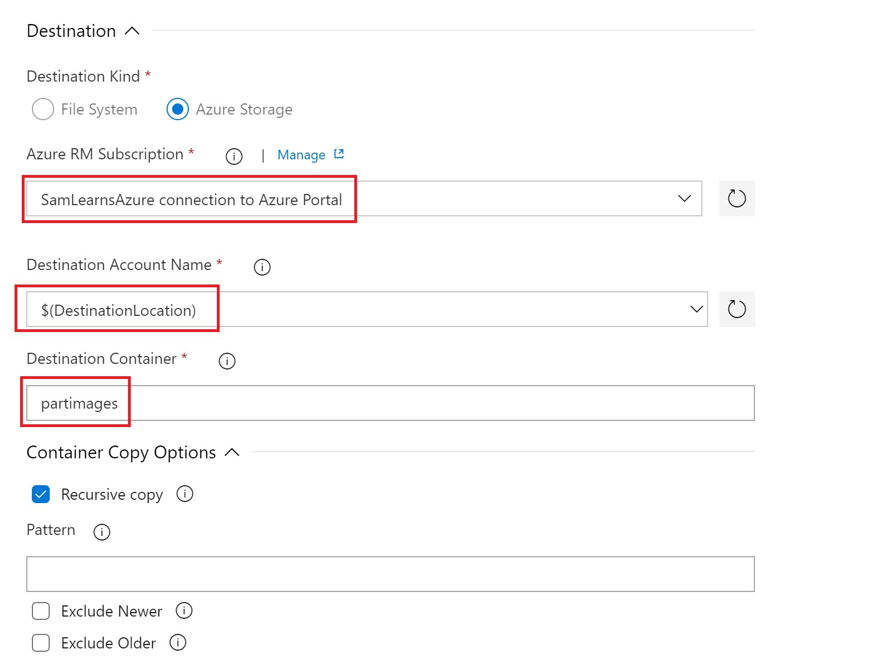Click info icon next to Pattern label
Viewport: 893px width, 668px height.
pos(102,532)
